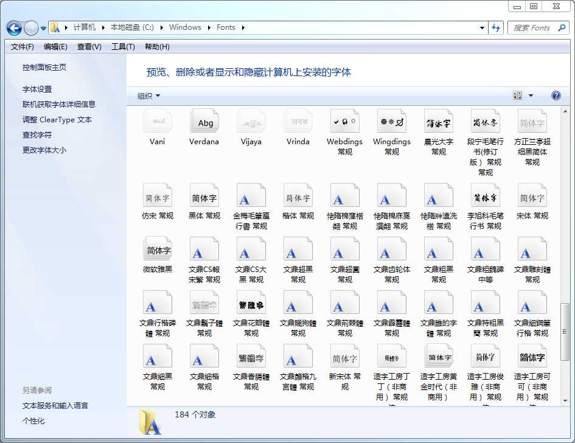Select the Webdings font icon
575x443 pixels.
(345, 121)
